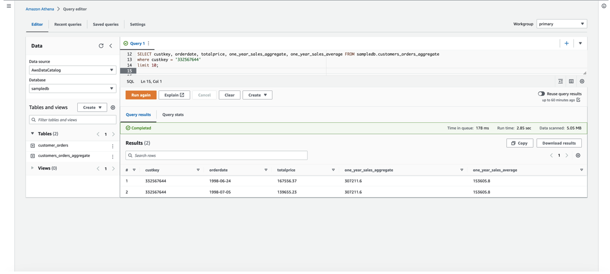Open customer_orders table actions menu
The width and height of the screenshot is (610, 274).
coord(113,146)
